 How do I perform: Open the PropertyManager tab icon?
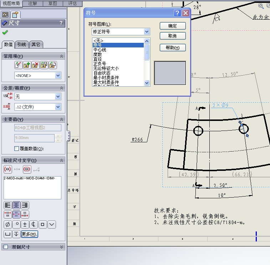tap(15, 15)
